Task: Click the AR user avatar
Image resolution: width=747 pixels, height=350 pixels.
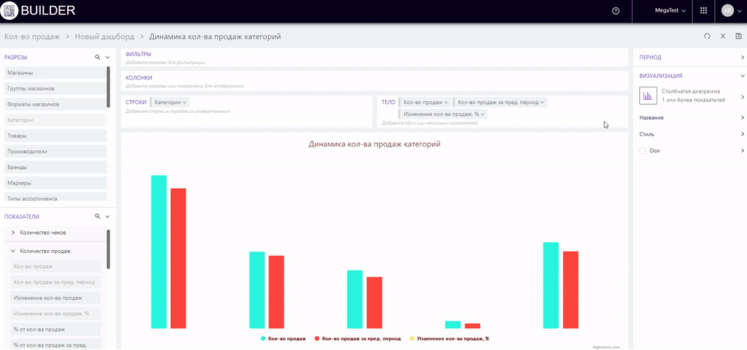Action: point(727,11)
